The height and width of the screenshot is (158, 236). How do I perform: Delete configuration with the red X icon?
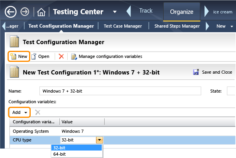(61, 56)
